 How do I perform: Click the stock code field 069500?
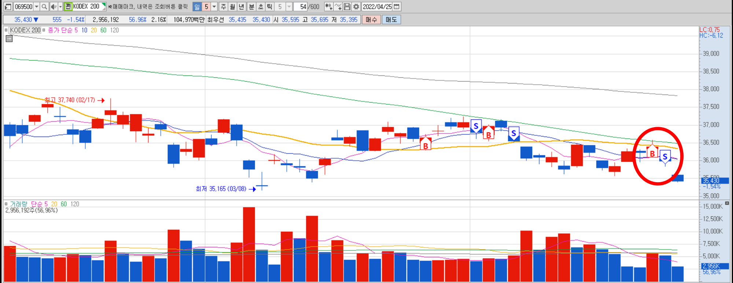pos(24,7)
